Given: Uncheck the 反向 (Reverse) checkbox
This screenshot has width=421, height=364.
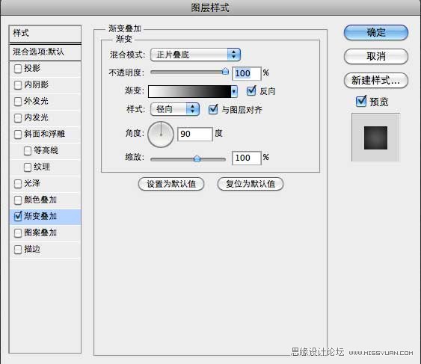Looking at the screenshot, I should pyautogui.click(x=251, y=90).
